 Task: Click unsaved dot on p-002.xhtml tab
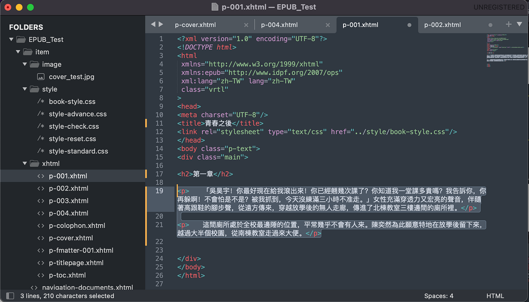pyautogui.click(x=490, y=25)
